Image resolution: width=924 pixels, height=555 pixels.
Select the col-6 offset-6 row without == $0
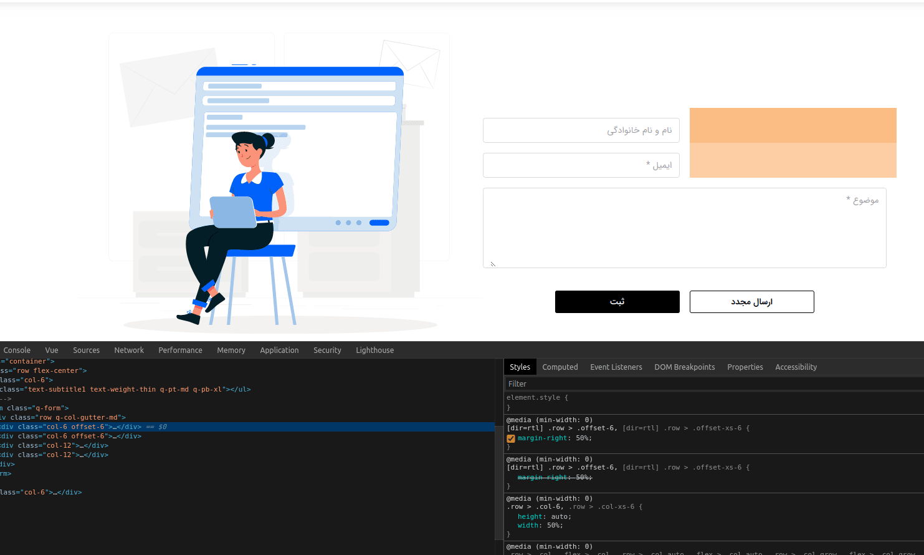point(247,436)
